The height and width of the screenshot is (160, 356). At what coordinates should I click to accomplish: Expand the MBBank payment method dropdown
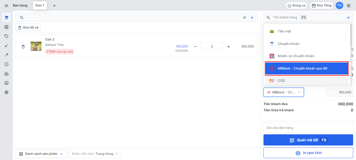(x=284, y=92)
